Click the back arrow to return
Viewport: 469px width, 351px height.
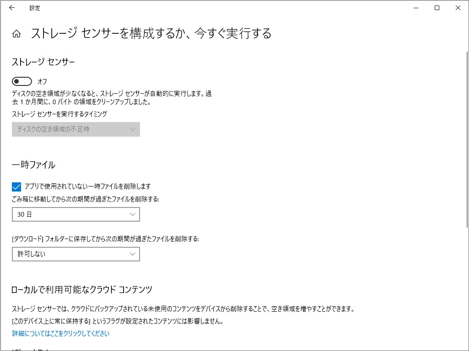pyautogui.click(x=11, y=8)
